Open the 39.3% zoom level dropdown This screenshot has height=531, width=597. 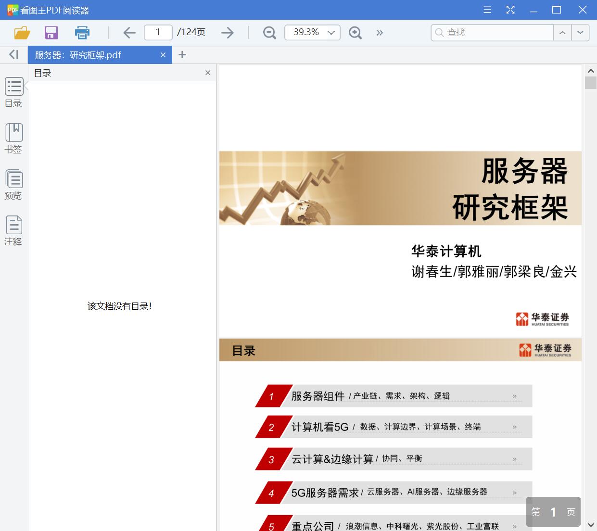click(313, 32)
